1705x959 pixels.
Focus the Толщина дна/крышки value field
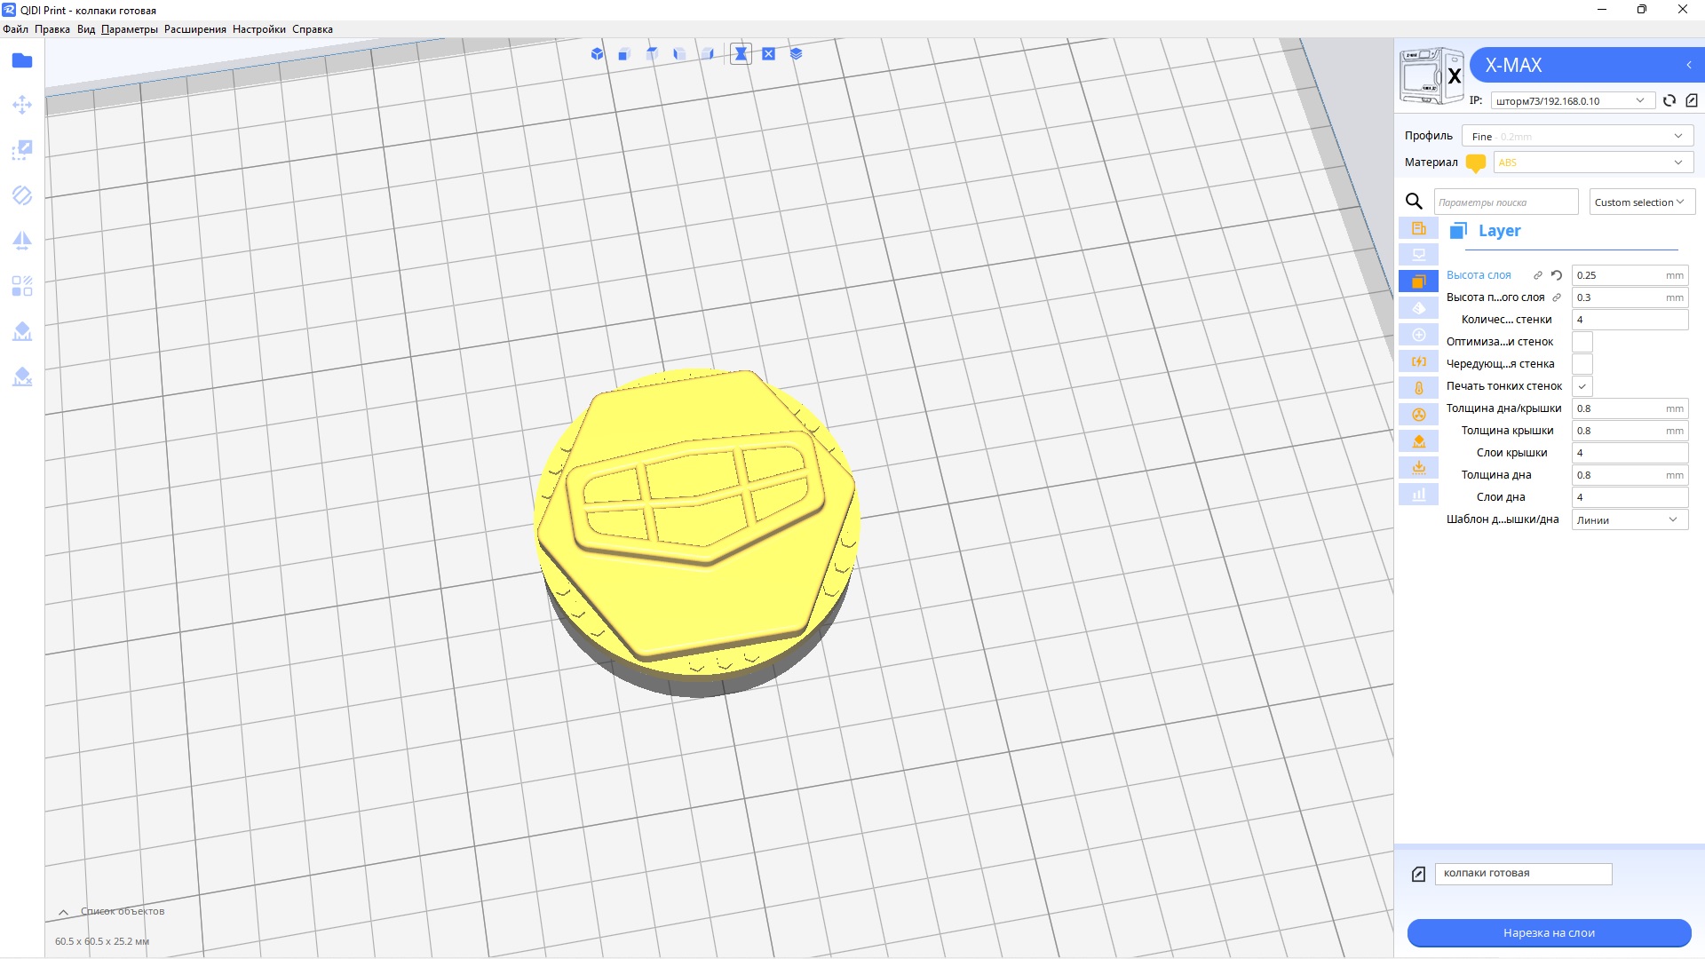[1630, 408]
